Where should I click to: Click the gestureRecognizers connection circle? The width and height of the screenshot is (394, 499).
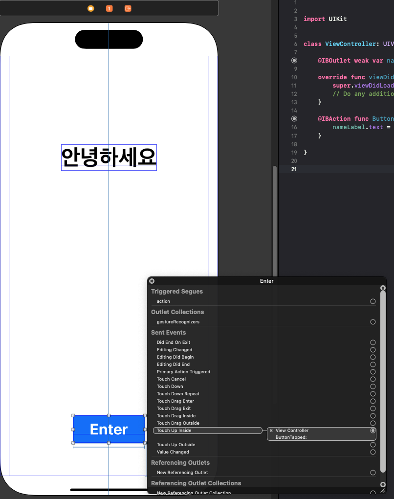373,322
